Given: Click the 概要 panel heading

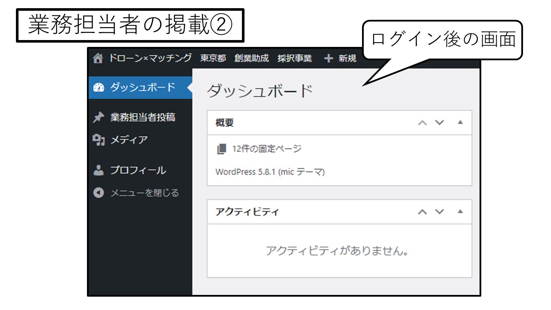Looking at the screenshot, I should pyautogui.click(x=225, y=123).
